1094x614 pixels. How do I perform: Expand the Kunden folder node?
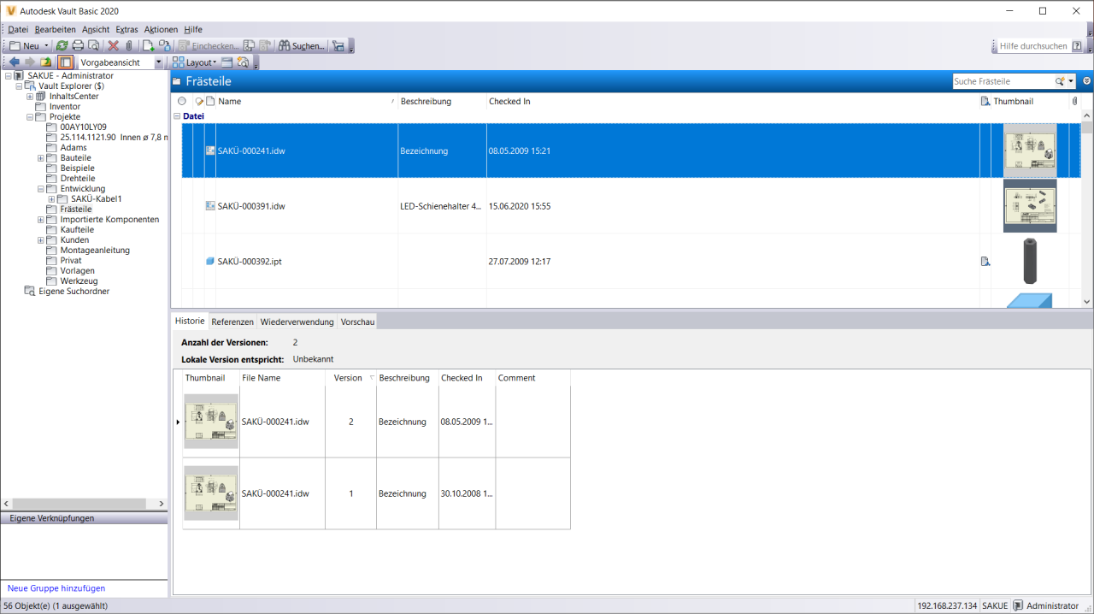click(x=41, y=240)
